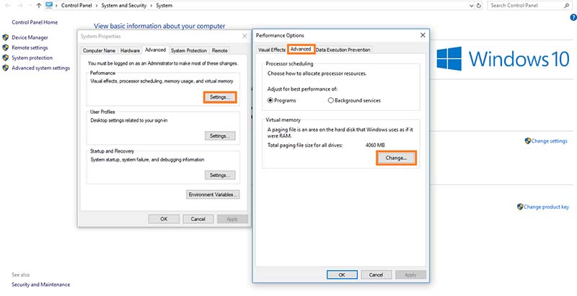The height and width of the screenshot is (296, 577).
Task: Click the refresh button beside address bar
Action: [479, 6]
